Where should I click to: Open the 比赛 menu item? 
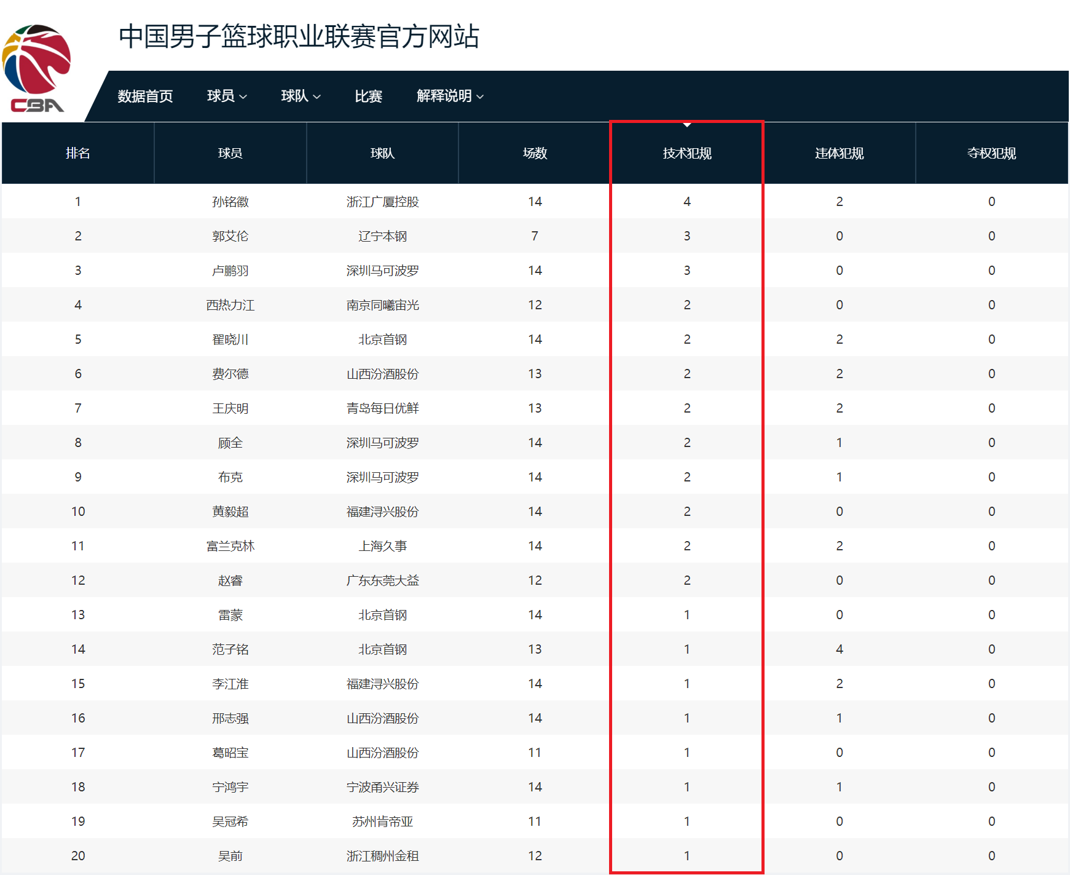point(368,97)
